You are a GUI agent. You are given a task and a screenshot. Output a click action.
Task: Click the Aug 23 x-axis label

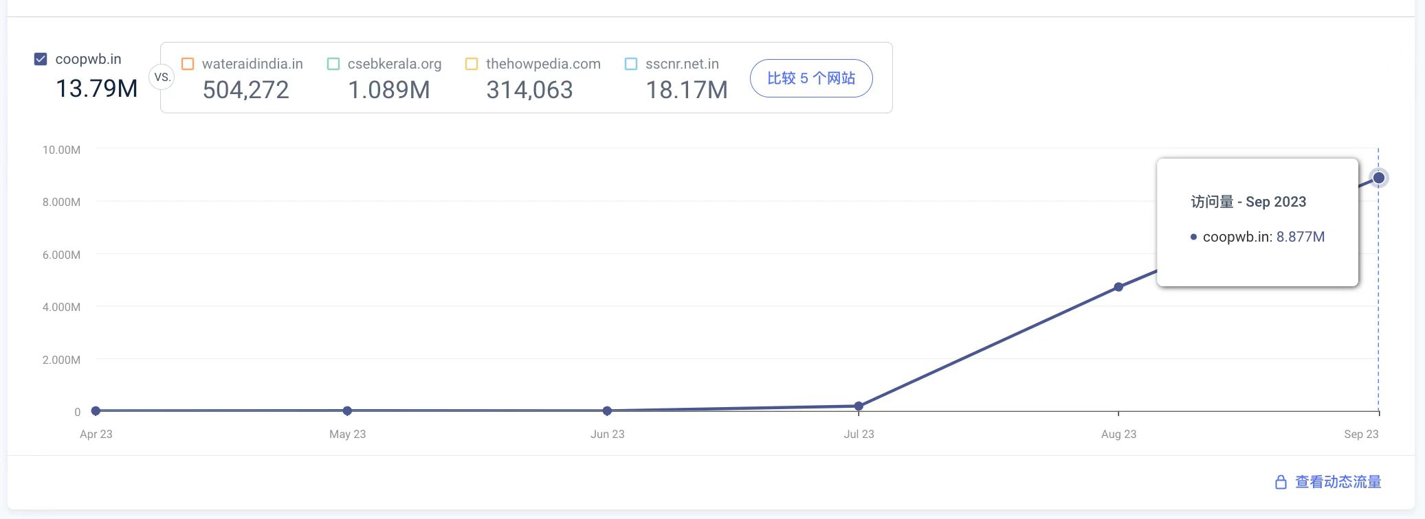[1119, 434]
